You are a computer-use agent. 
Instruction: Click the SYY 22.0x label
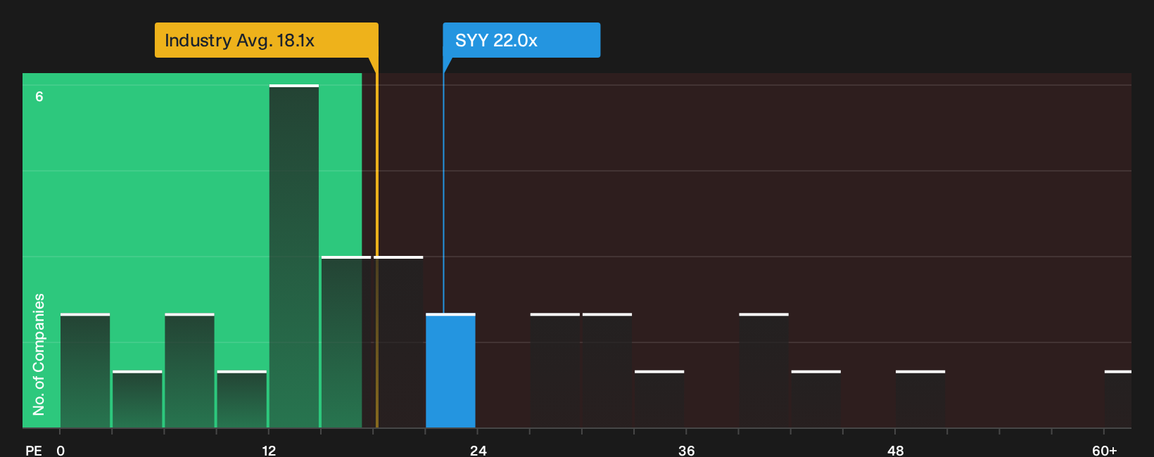tap(521, 40)
